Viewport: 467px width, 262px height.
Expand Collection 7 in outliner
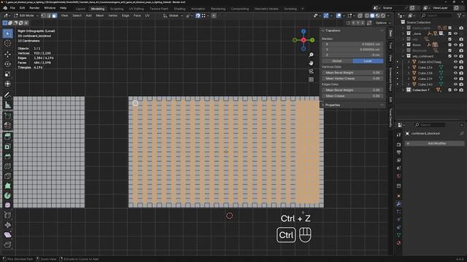click(404, 90)
